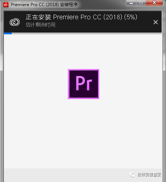
Task: Click the gray unfilled progress bar track
Action: click(87, 33)
